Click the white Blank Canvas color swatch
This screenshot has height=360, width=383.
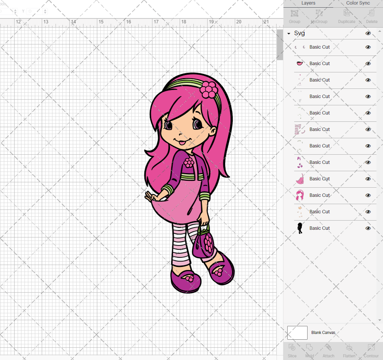pos(297,332)
